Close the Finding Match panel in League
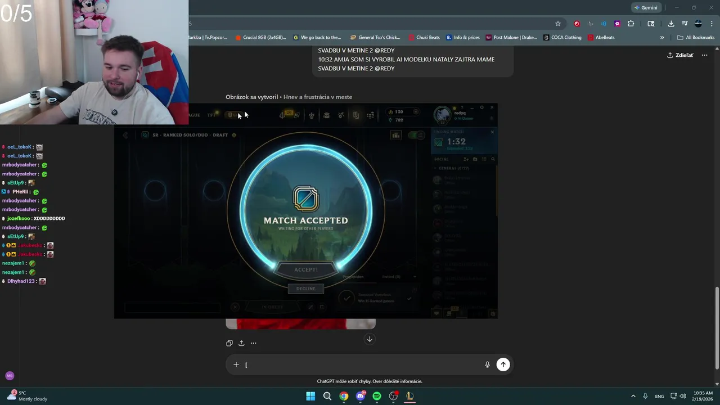This screenshot has height=405, width=720. 492,132
